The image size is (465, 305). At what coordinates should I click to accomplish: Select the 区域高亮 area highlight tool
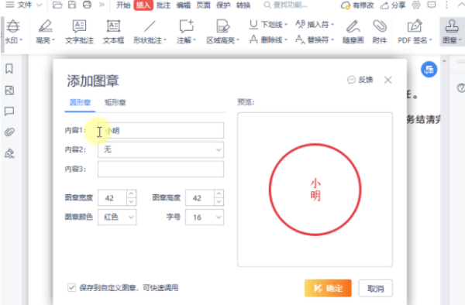[x=223, y=32]
